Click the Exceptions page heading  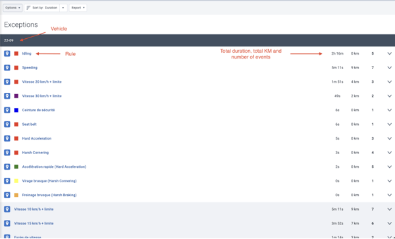pyautogui.click(x=21, y=24)
